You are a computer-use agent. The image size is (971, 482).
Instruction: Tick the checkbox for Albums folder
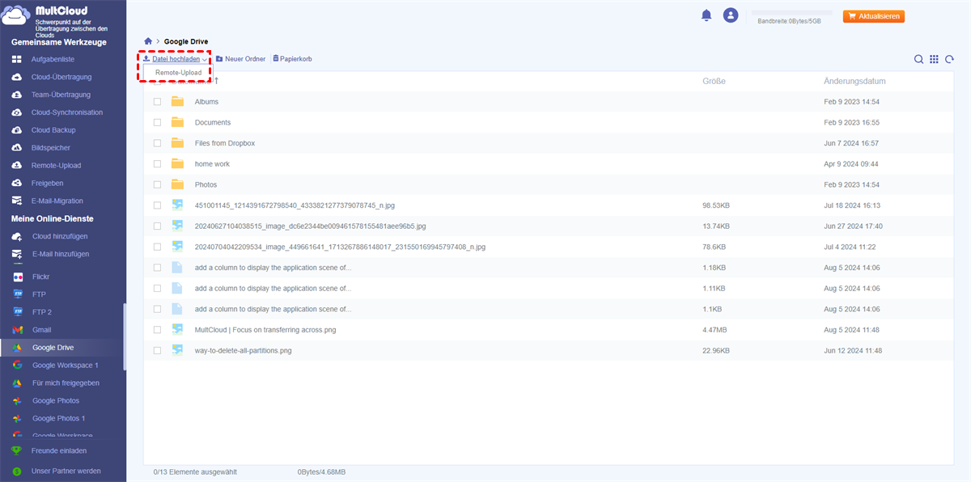(x=157, y=102)
